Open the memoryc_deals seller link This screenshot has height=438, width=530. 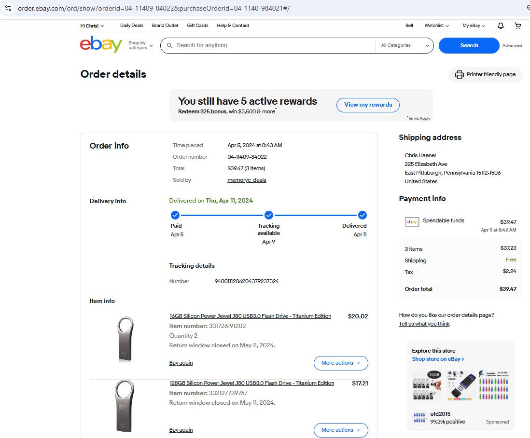point(247,180)
